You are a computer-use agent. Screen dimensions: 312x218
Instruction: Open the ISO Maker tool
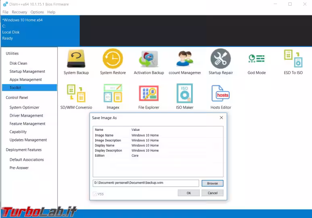(x=185, y=96)
